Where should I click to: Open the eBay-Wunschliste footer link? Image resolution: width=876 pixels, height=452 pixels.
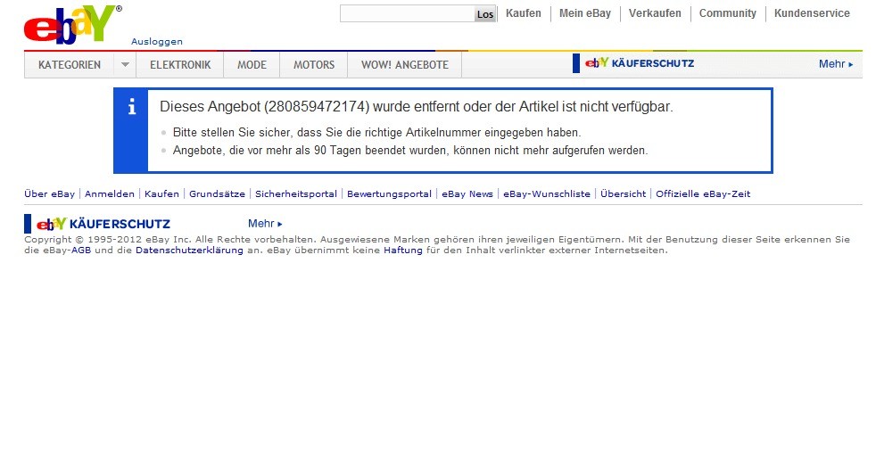pyautogui.click(x=547, y=194)
